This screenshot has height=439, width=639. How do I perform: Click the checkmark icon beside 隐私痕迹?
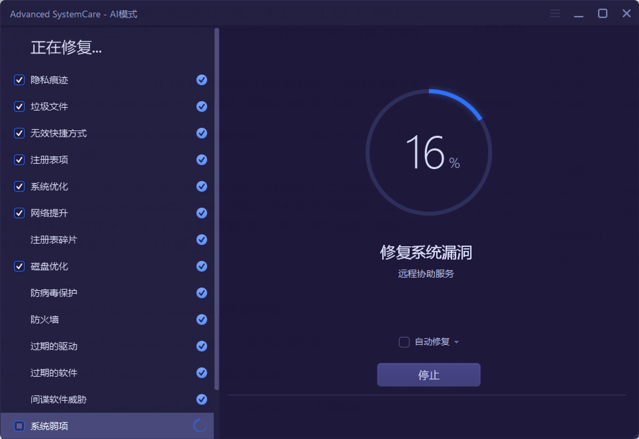tap(201, 80)
